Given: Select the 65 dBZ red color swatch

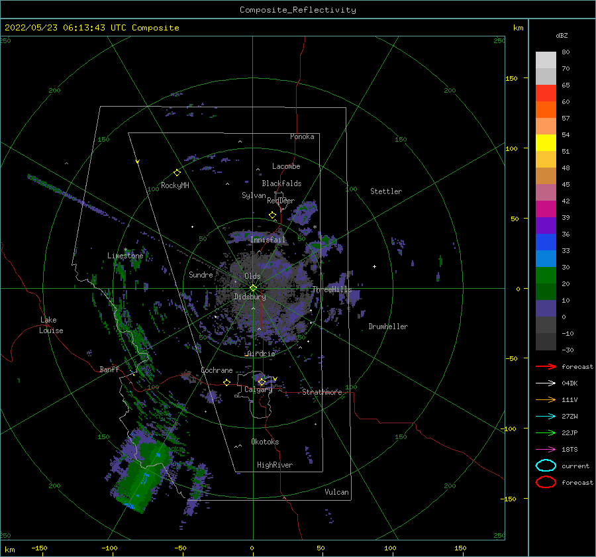Looking at the screenshot, I should [x=546, y=93].
